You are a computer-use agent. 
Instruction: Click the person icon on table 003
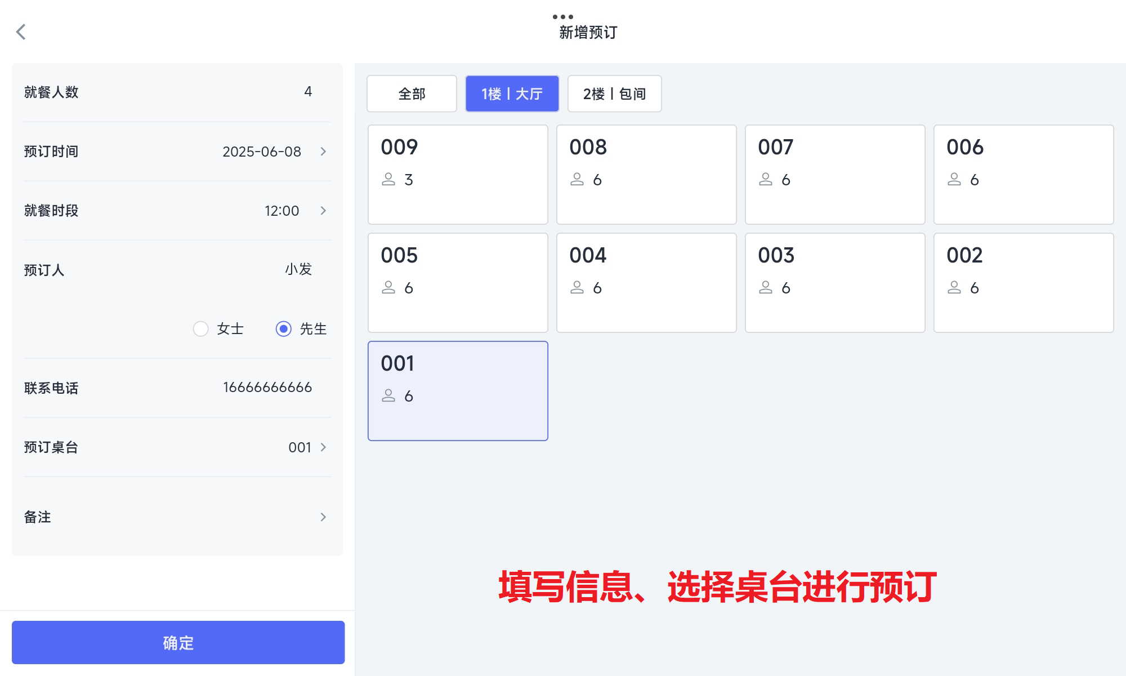coord(766,287)
